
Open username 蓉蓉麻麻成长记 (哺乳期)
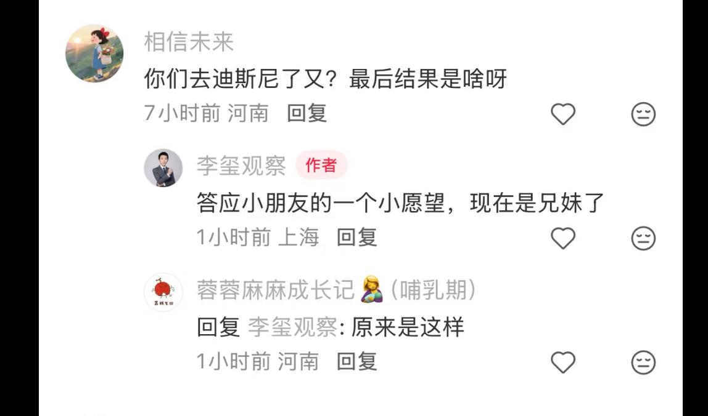pos(336,290)
